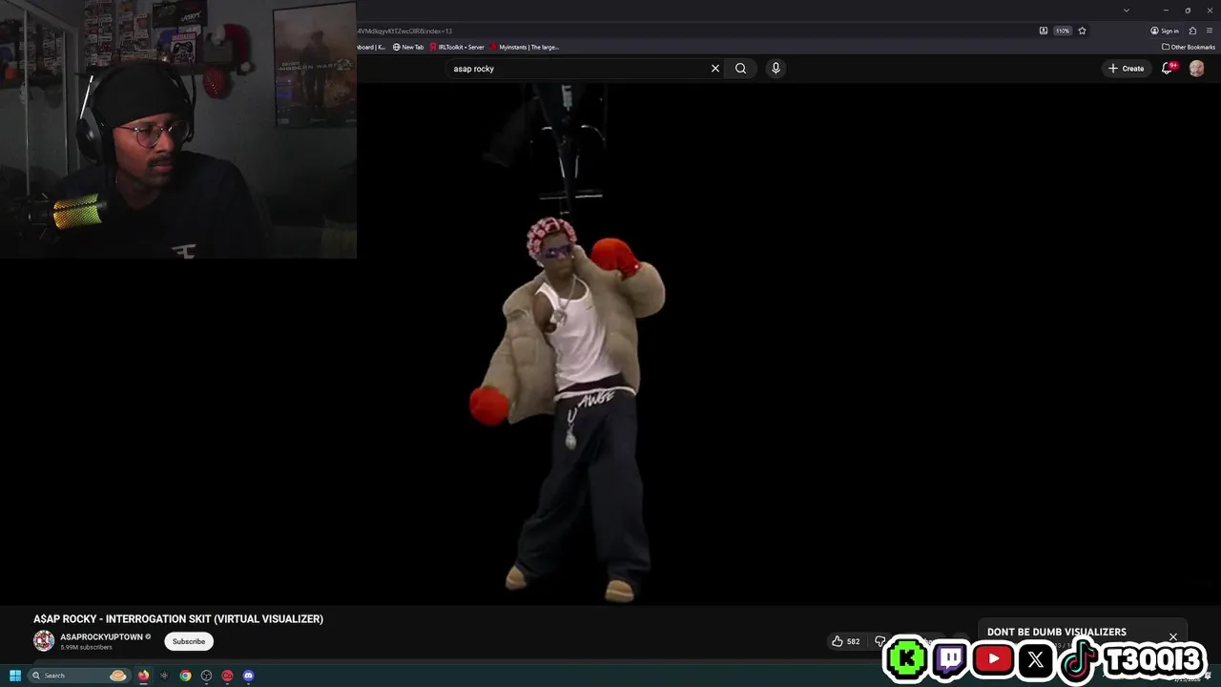The image size is (1221, 687).
Task: Start voice search with the microphone icon
Action: tap(776, 69)
